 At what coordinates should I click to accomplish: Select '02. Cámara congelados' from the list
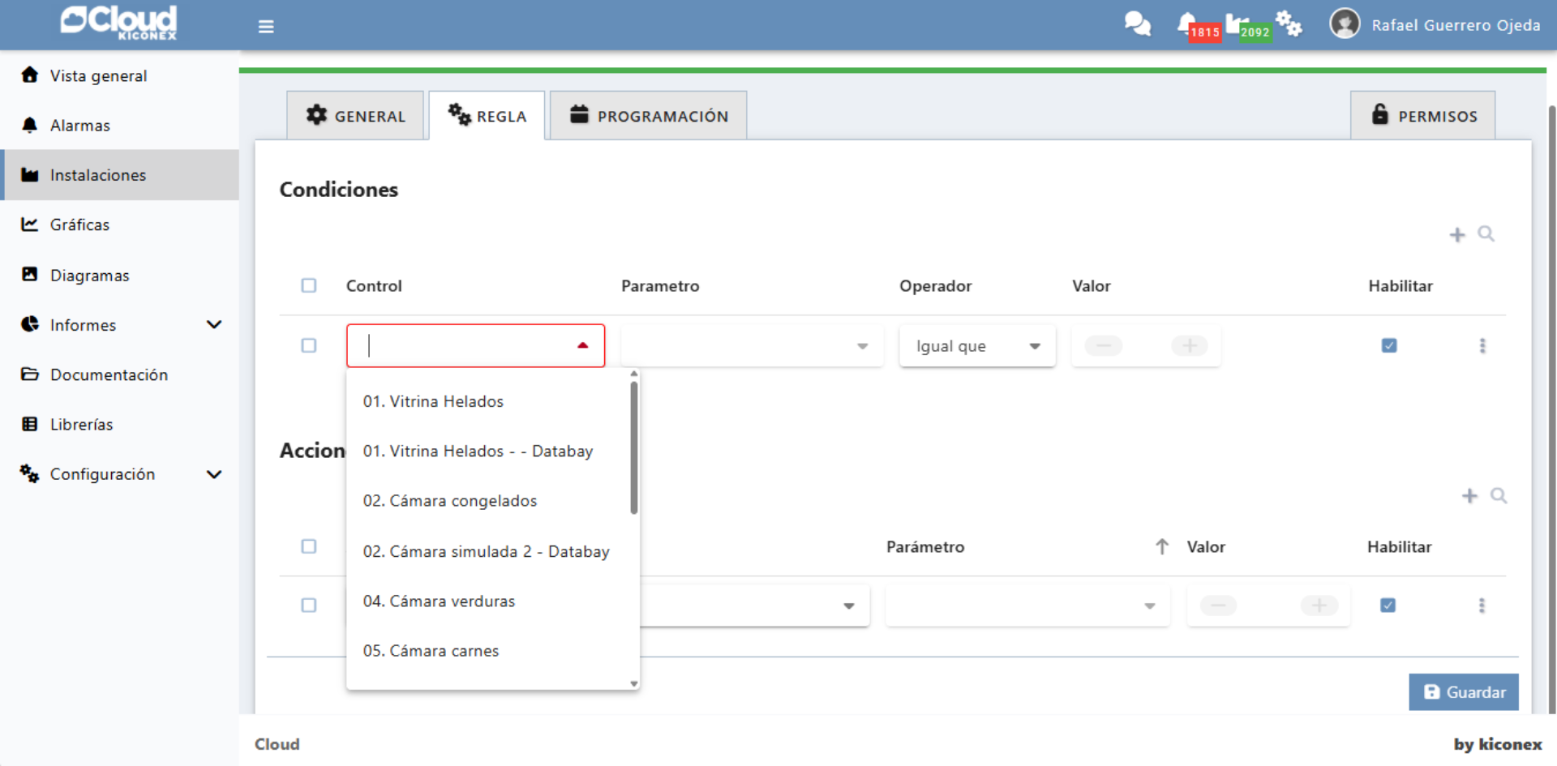450,501
